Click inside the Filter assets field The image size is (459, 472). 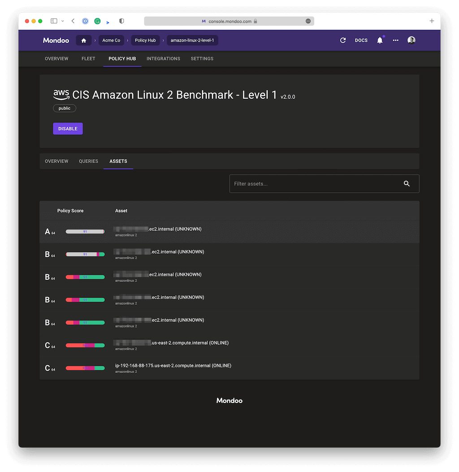[314, 183]
